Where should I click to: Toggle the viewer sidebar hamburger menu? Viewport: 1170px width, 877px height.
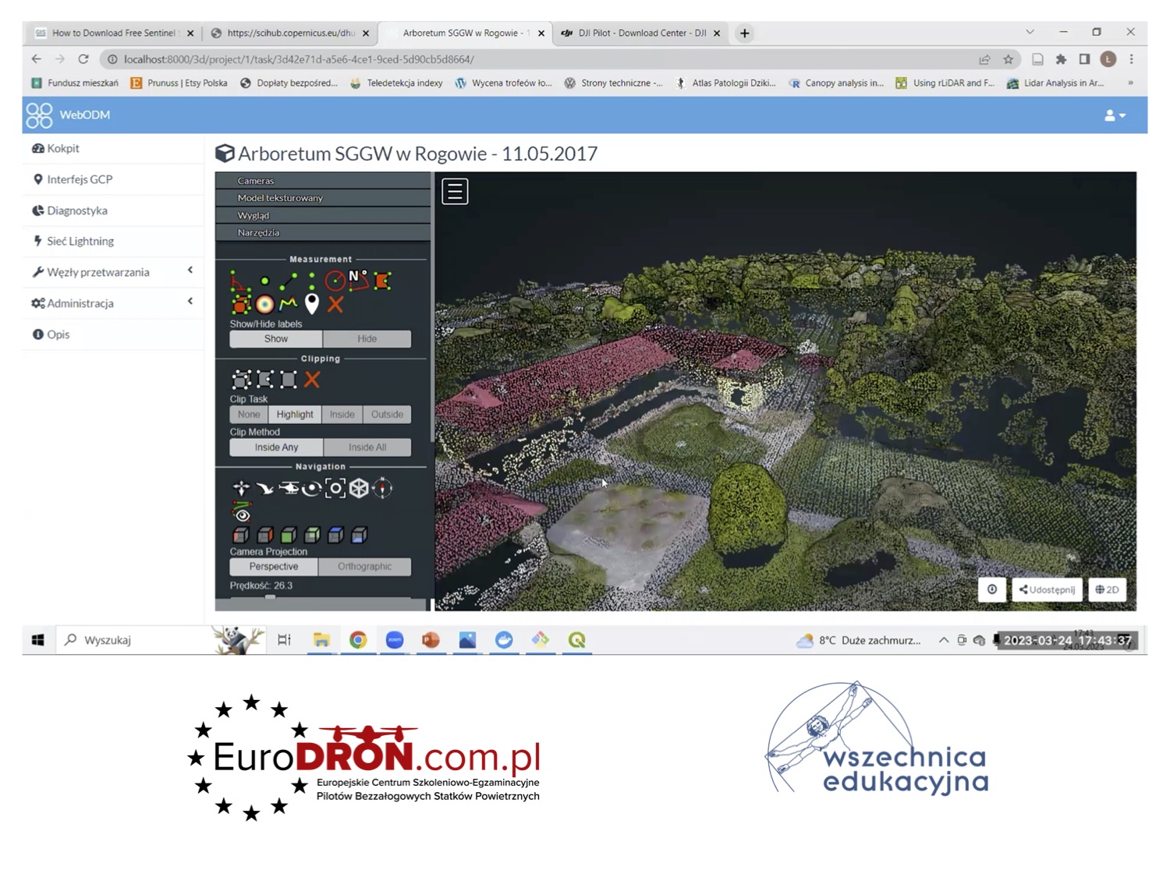pyautogui.click(x=455, y=191)
